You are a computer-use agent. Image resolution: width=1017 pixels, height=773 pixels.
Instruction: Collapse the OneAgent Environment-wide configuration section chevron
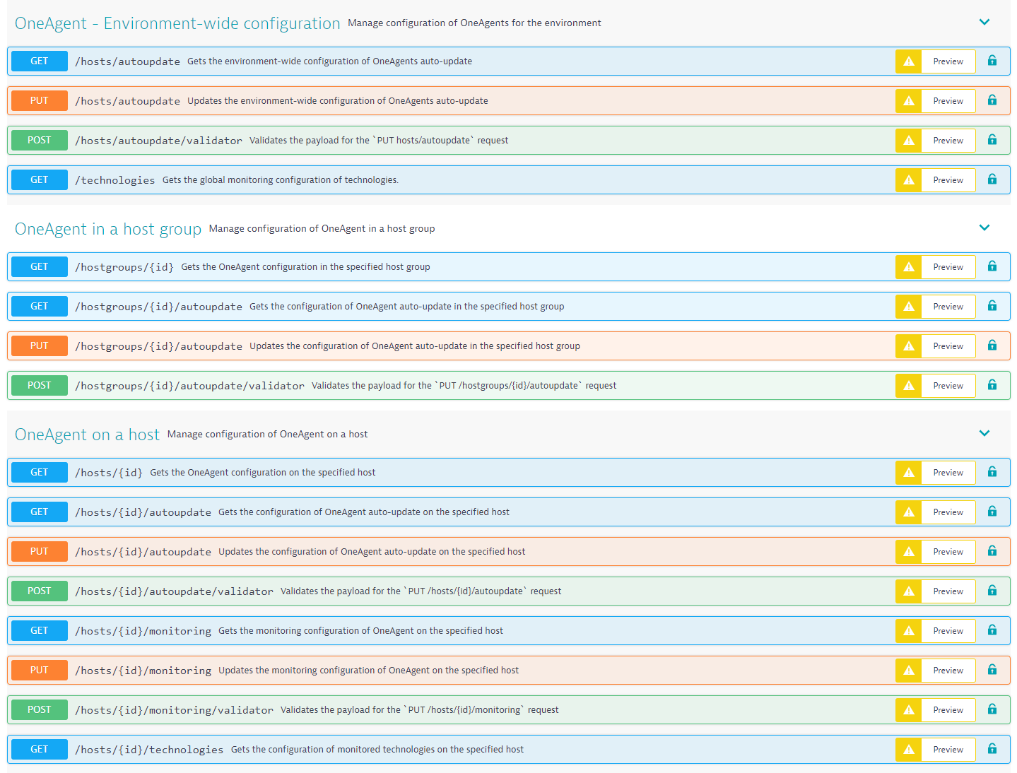coord(984,22)
